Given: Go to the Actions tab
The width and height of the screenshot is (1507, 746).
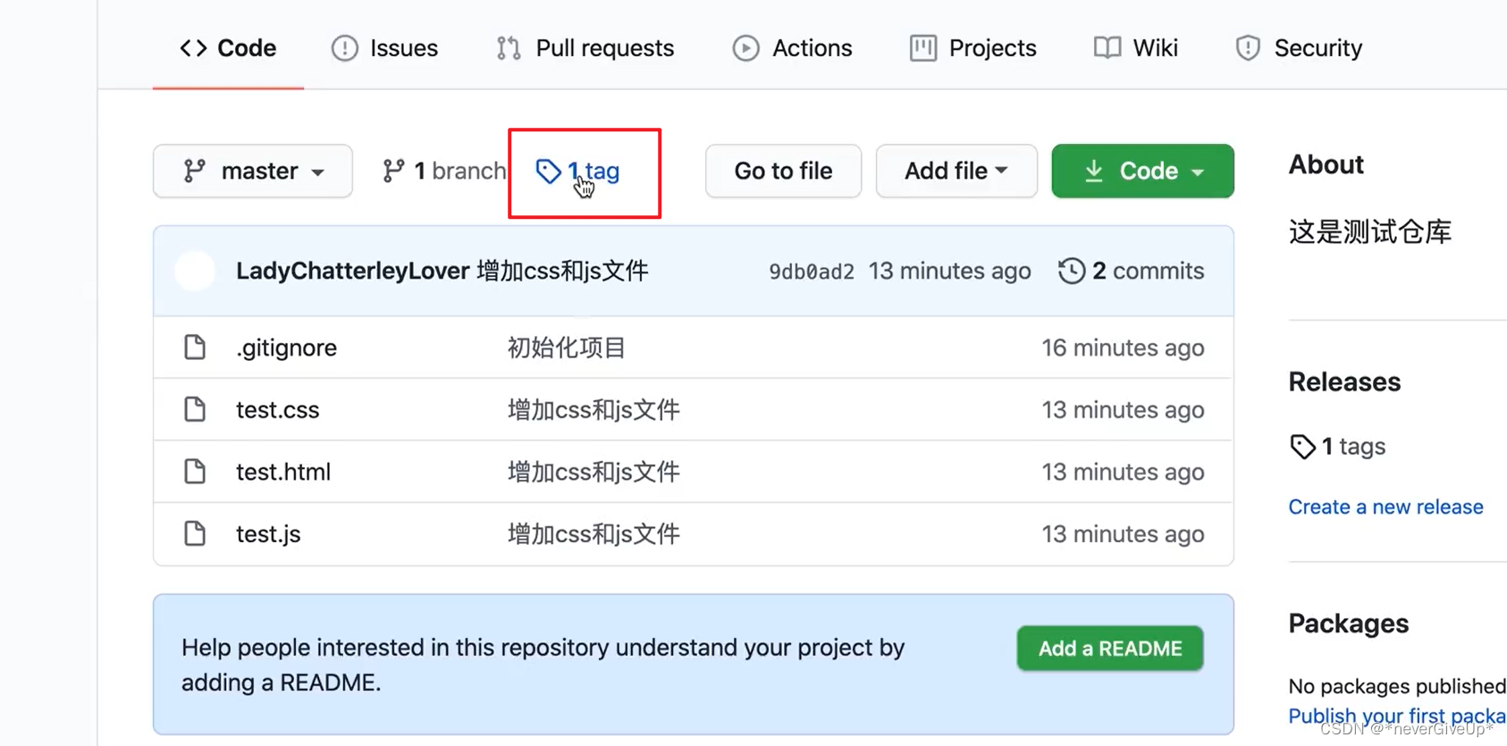Looking at the screenshot, I should (792, 47).
